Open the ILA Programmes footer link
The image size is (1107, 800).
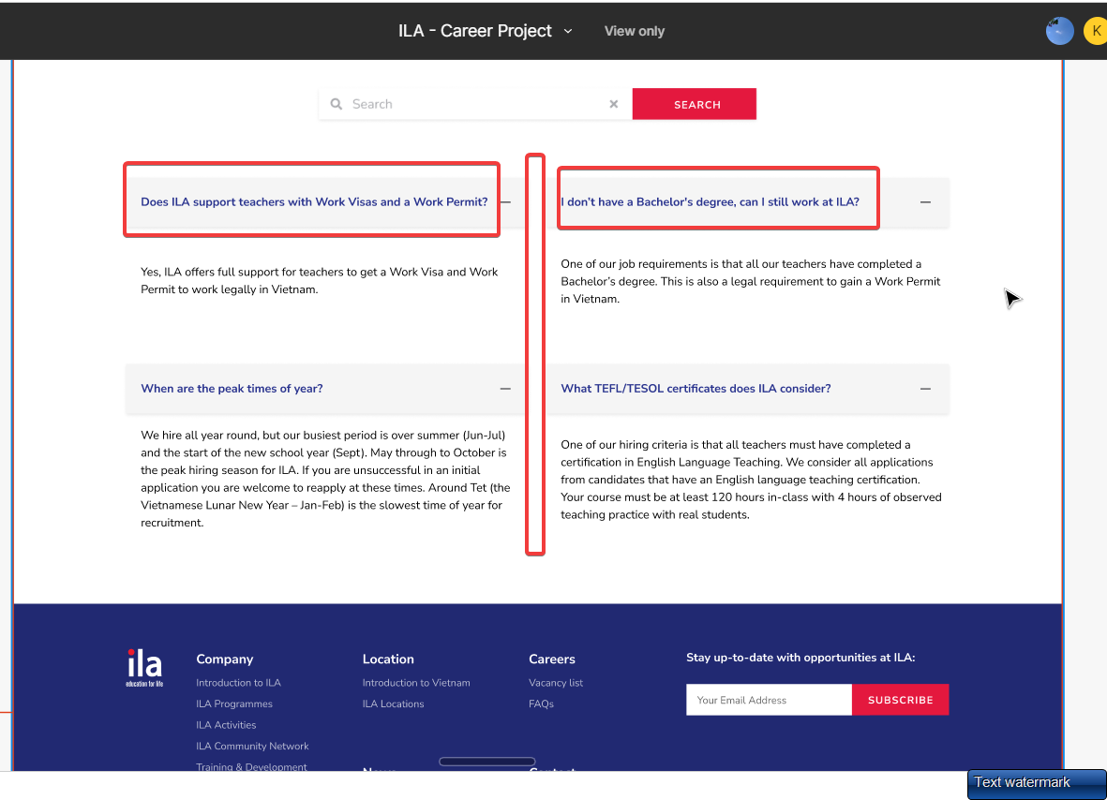(x=234, y=704)
